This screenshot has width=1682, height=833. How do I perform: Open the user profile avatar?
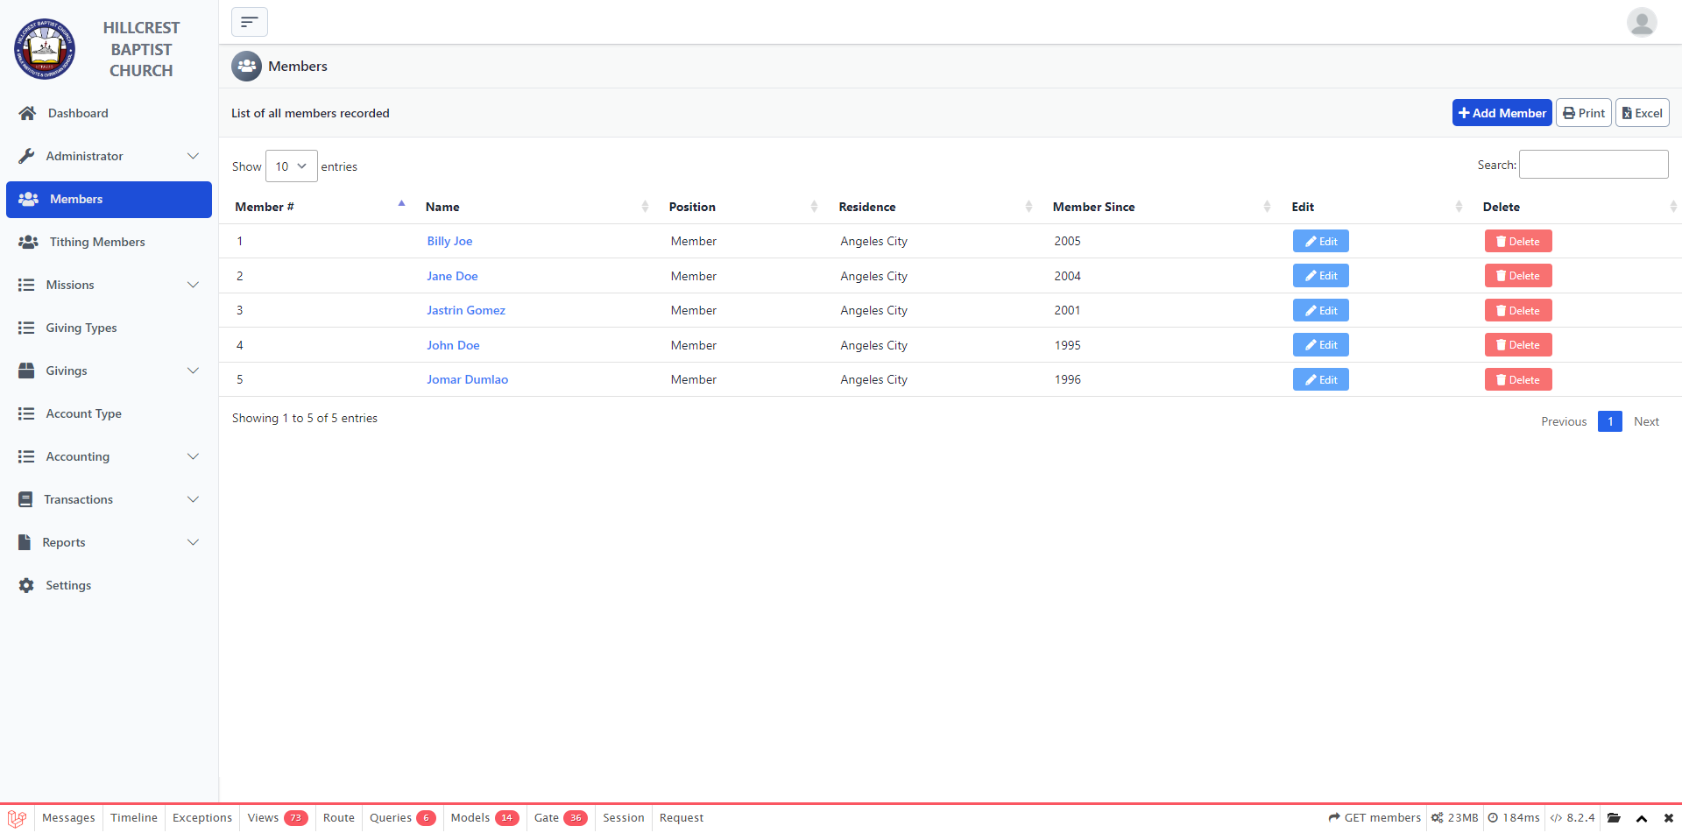click(1641, 22)
